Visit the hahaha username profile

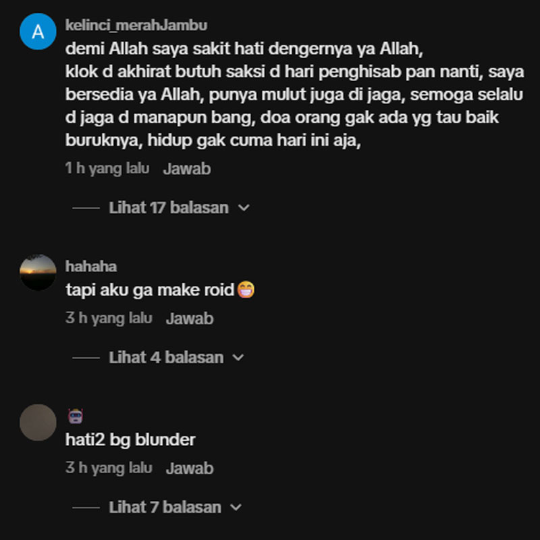[91, 266]
